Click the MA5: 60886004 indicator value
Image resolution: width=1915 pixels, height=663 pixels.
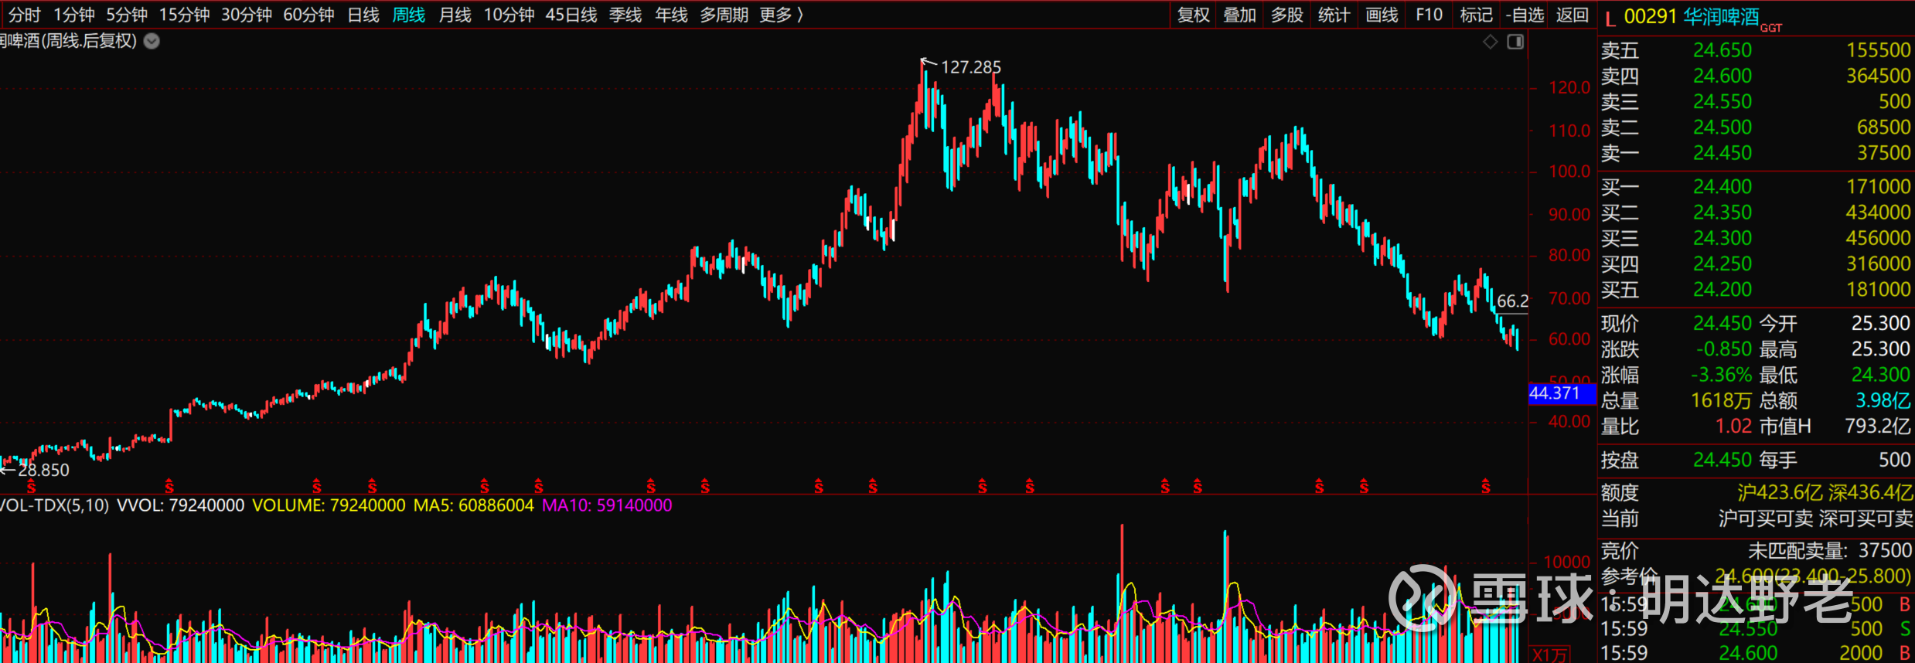point(474,505)
